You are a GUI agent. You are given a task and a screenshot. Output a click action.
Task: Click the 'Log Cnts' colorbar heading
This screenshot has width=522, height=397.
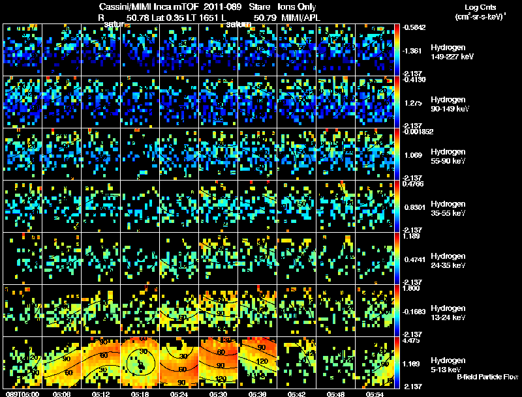480,7
